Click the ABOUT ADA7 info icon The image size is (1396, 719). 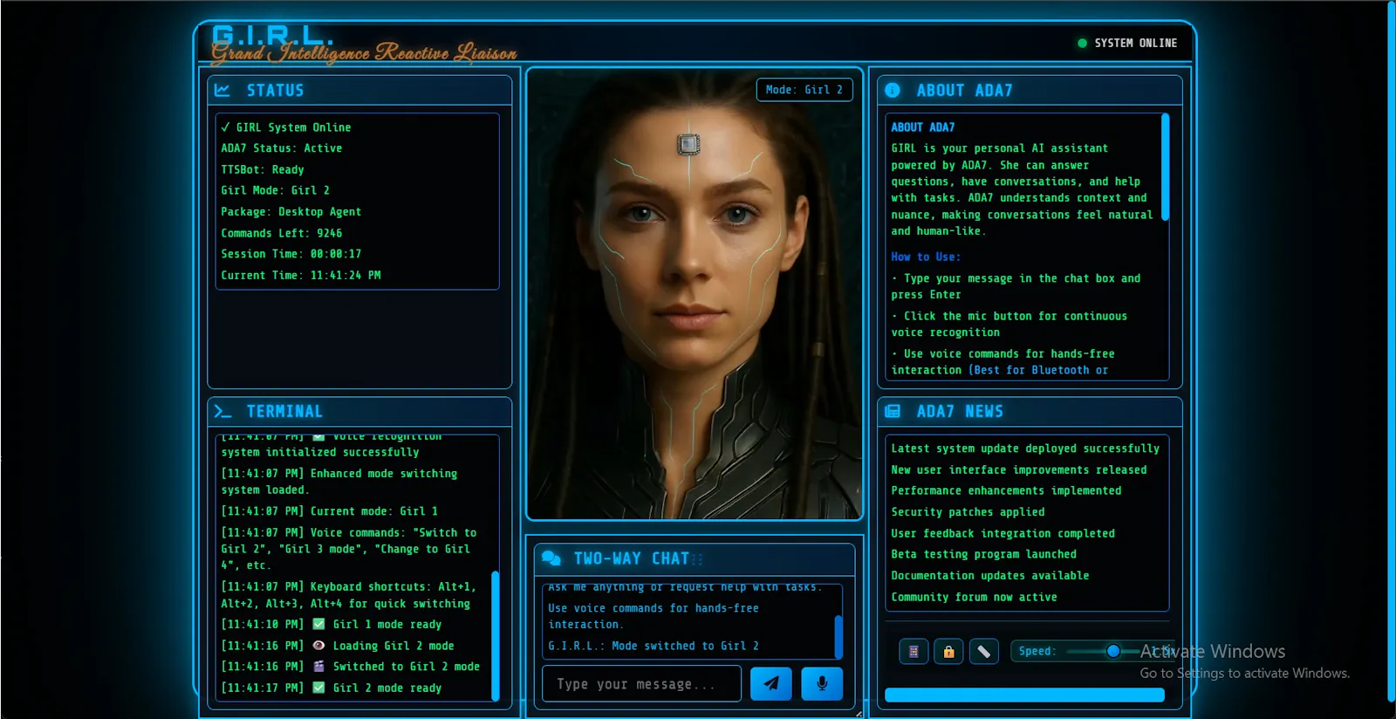[x=893, y=90]
